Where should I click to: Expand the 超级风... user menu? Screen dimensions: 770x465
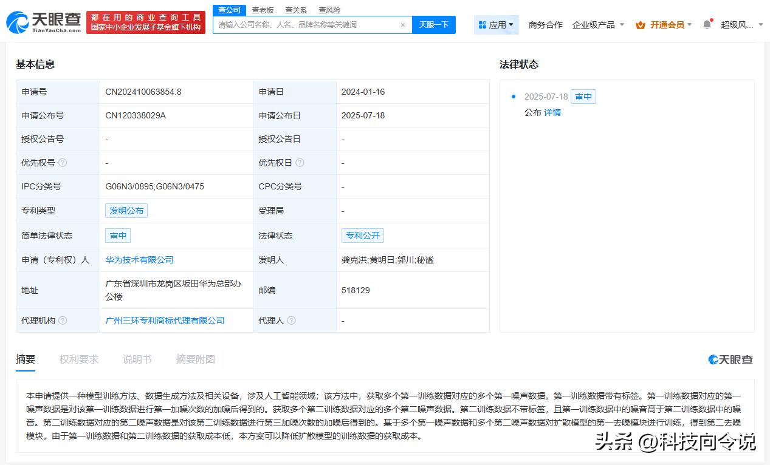(741, 25)
